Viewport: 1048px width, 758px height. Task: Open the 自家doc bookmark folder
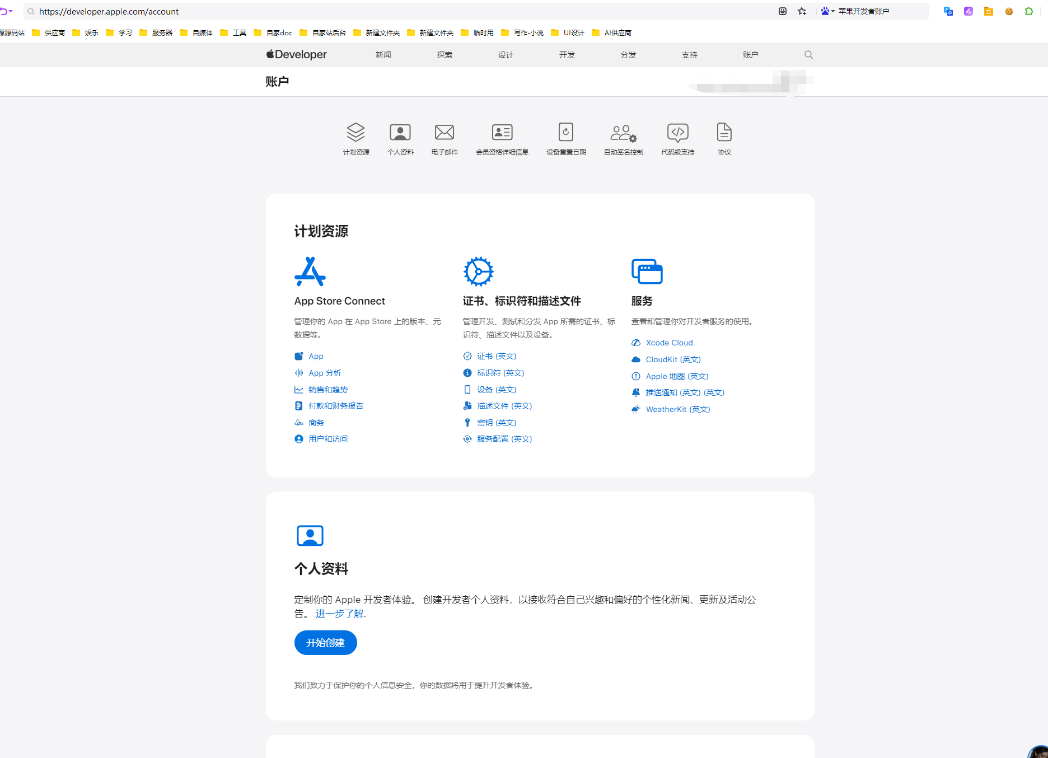[x=273, y=32]
